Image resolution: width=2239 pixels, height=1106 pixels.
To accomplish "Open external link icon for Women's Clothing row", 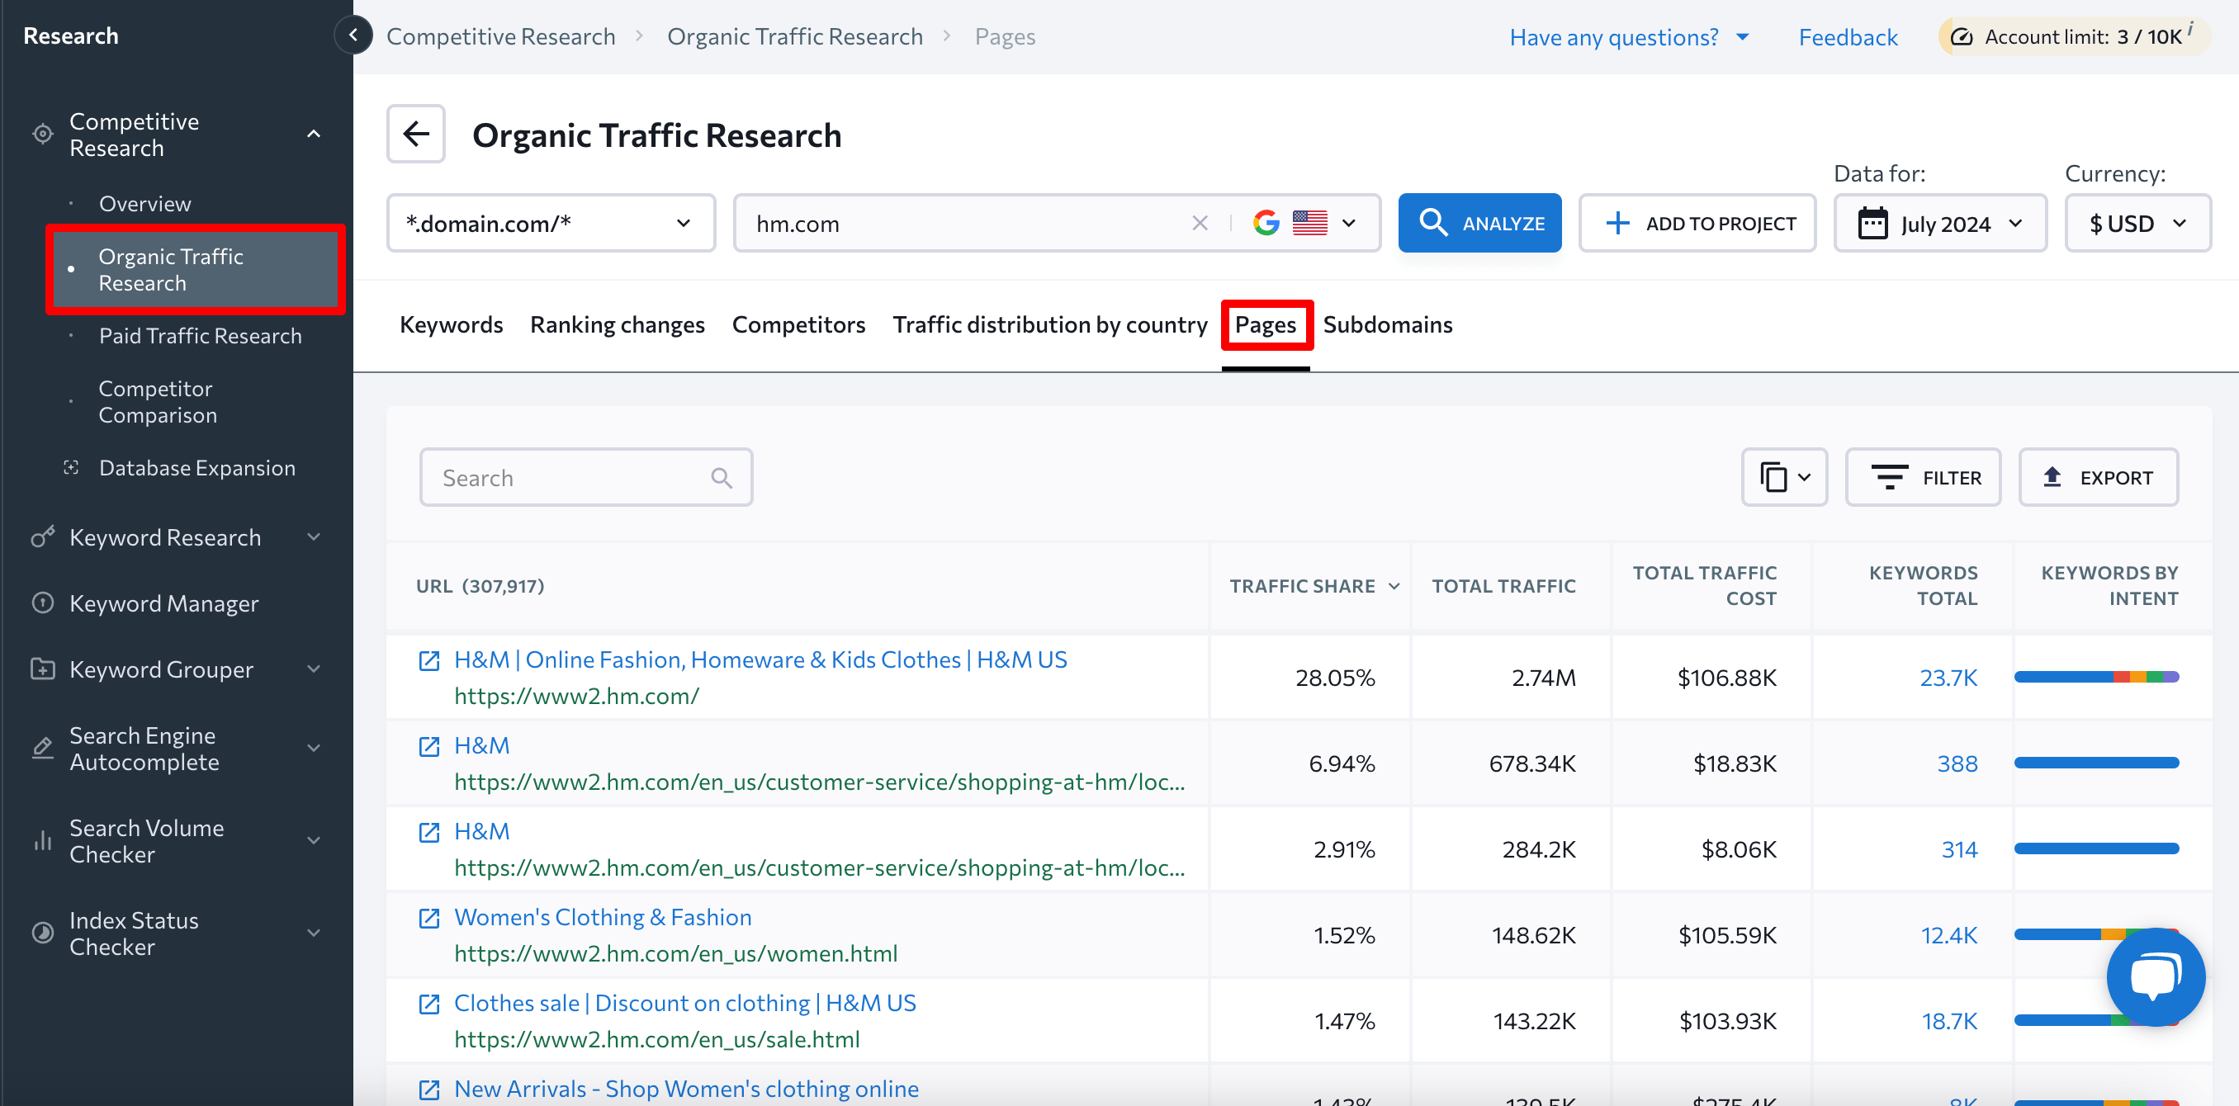I will pyautogui.click(x=428, y=919).
